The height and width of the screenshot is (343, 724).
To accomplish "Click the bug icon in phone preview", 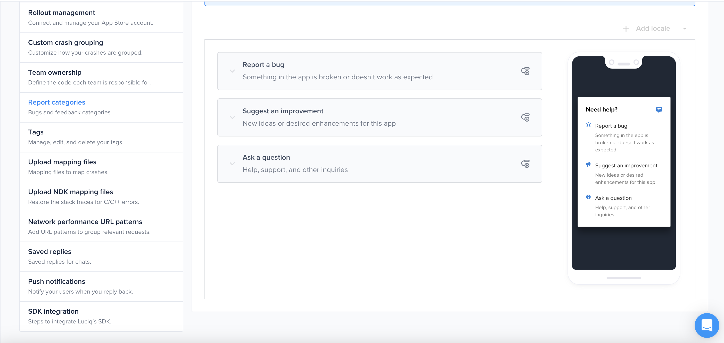I will coord(588,125).
